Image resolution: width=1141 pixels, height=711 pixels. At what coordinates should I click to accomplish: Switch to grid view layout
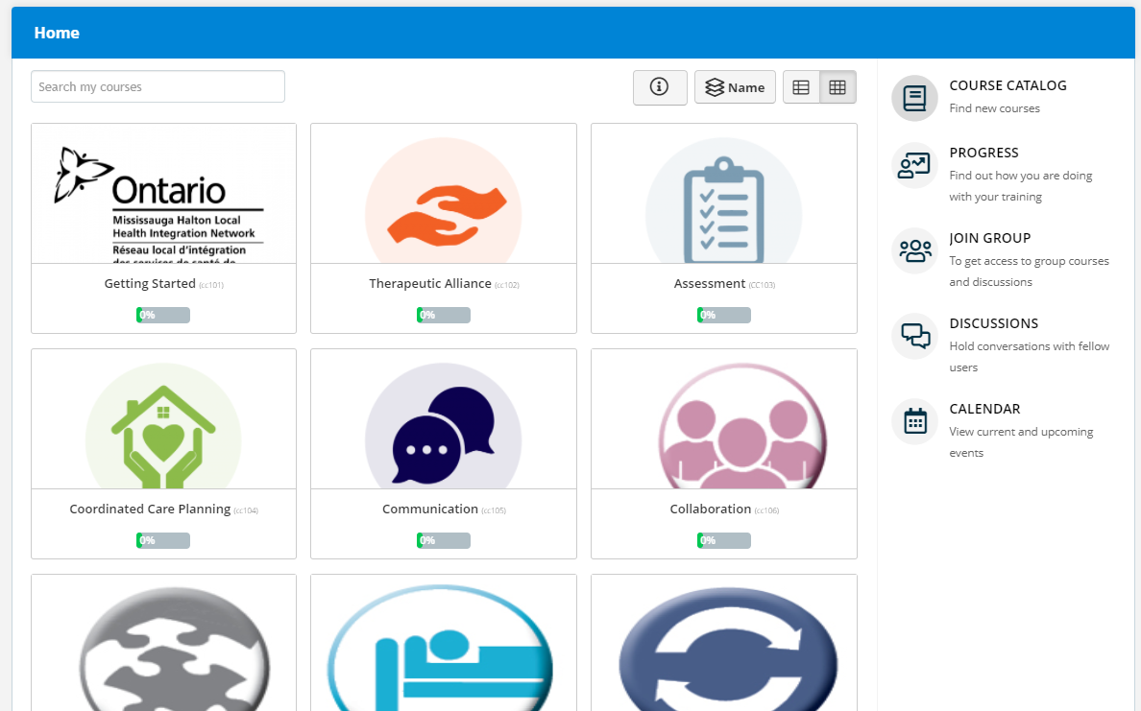coord(838,87)
